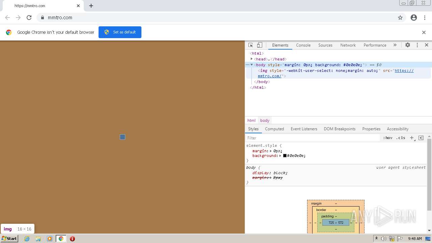Switch to the Console tab

(303, 45)
